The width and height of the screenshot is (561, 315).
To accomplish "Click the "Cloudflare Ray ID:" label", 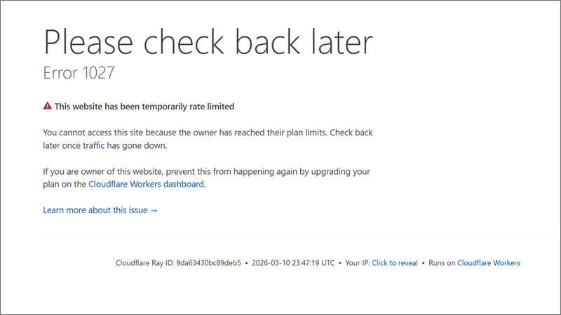I will pyautogui.click(x=144, y=263).
